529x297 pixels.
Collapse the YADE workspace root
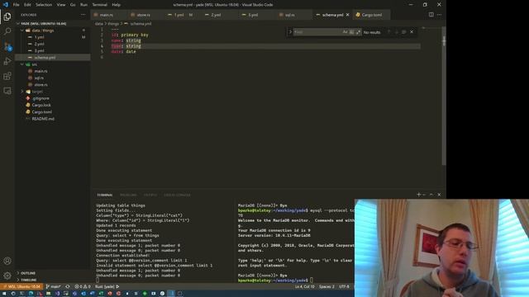click(18, 24)
